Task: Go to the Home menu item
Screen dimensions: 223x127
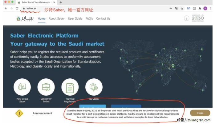Action: coord(42,19)
